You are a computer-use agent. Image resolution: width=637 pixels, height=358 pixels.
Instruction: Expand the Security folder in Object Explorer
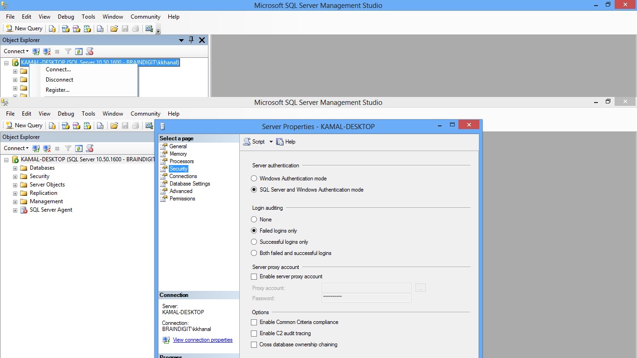tap(15, 177)
